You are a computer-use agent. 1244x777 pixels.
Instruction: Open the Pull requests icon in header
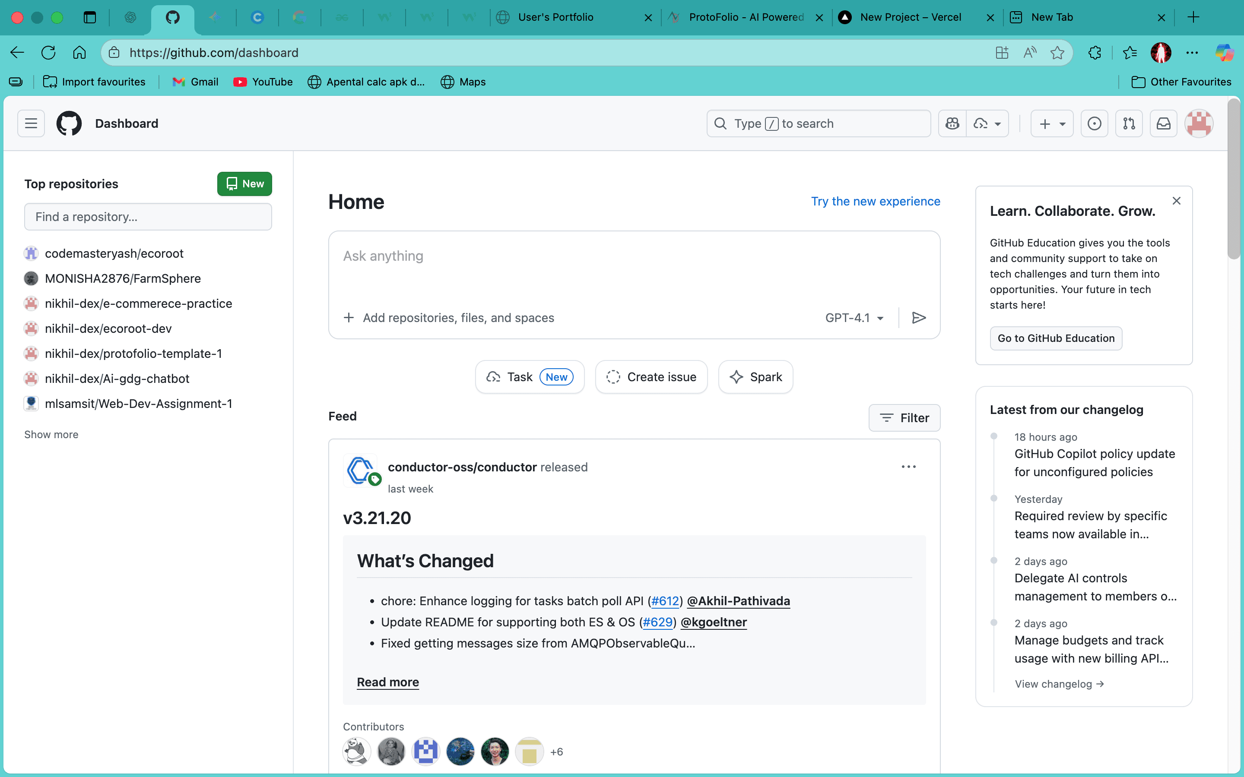[x=1129, y=123]
